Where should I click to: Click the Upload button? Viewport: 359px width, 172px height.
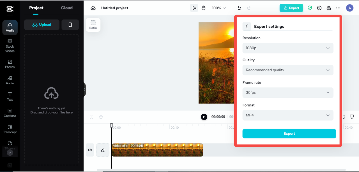coord(42,25)
